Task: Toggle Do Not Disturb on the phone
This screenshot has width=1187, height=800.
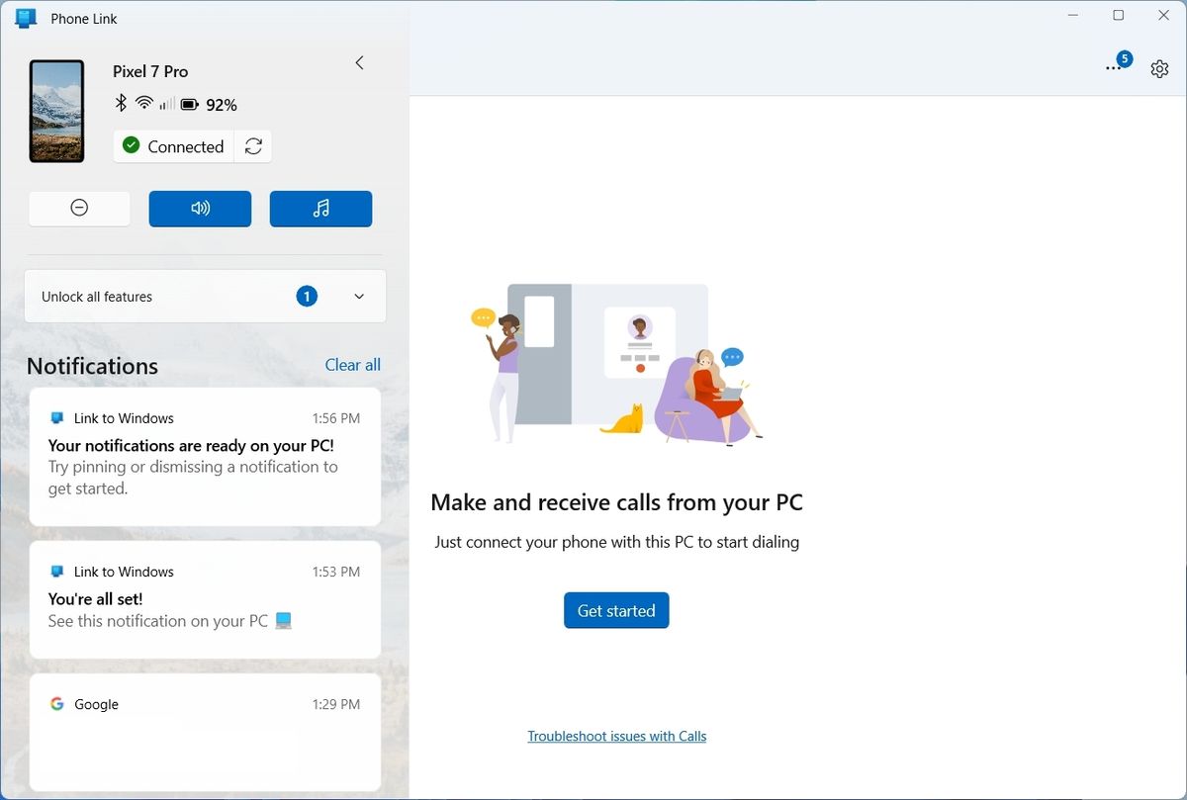Action: click(79, 209)
